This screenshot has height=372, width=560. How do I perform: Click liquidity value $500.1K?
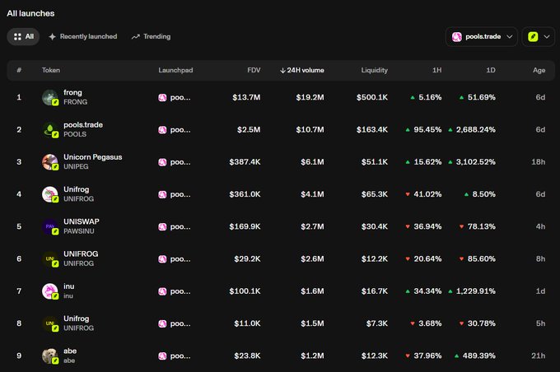point(372,97)
